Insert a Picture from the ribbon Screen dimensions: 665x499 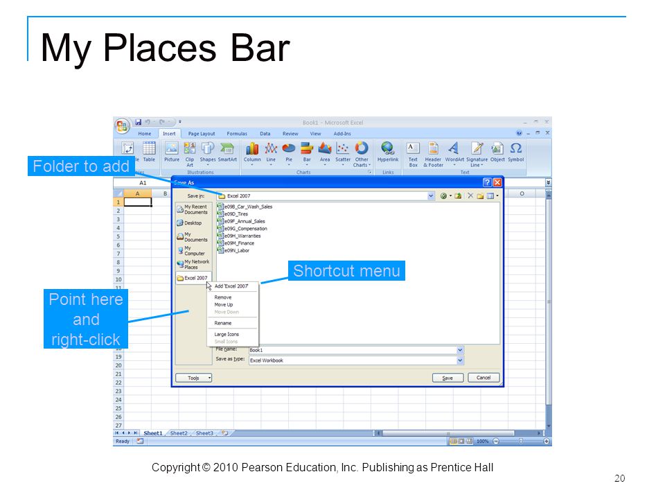(x=172, y=152)
